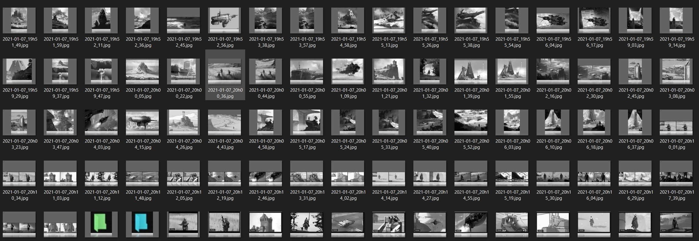Open thumbnail of 2021-01-07_20h15_30.jpg
This screenshot has width=699, height=241.
click(553, 173)
